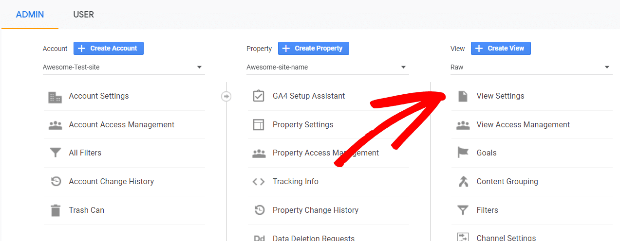
Task: Click the Goals flag icon
Action: coord(463,153)
